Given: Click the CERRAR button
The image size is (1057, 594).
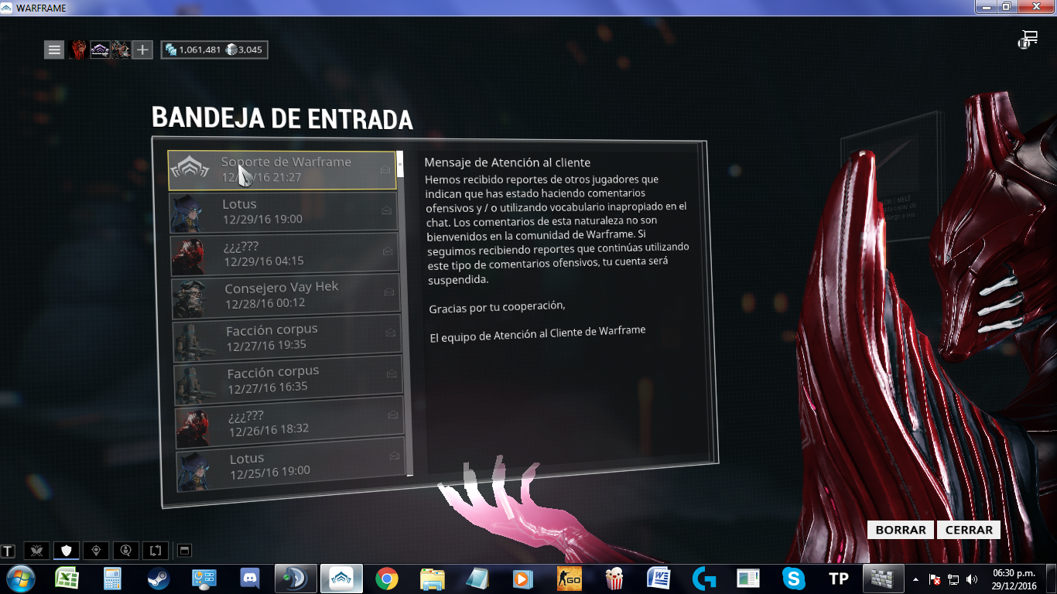Looking at the screenshot, I should (969, 530).
